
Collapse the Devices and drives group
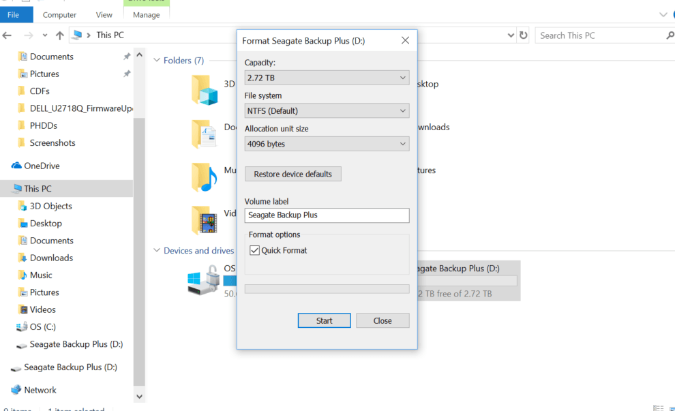tap(157, 250)
